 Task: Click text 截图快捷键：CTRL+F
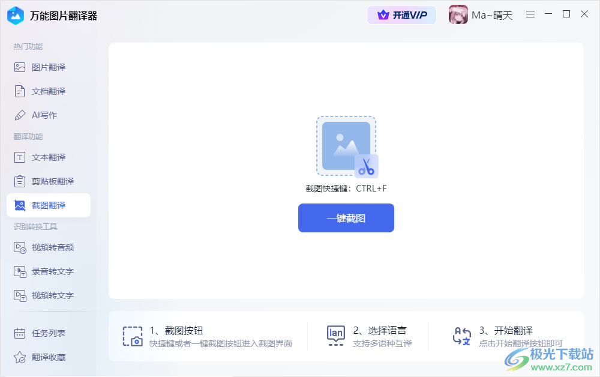pyautogui.click(x=346, y=188)
